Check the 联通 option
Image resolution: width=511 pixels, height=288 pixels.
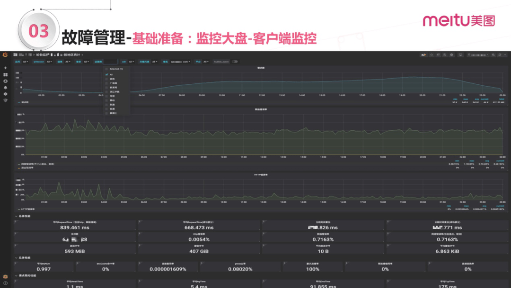point(106,104)
